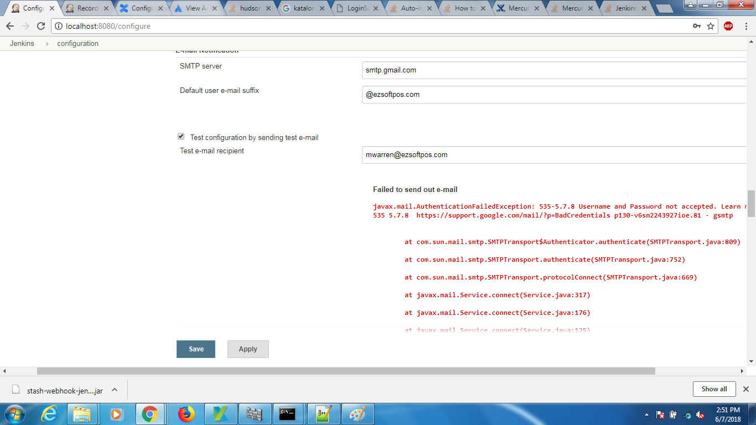Open Chrome's three-dot menu

[x=745, y=26]
